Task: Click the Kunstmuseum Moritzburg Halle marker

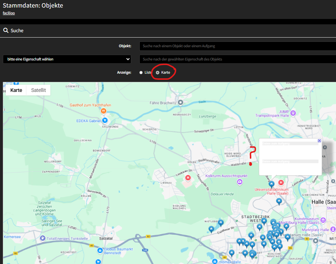Action: 323,220
